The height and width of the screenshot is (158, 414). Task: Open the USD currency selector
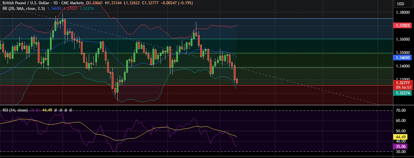[401, 4]
